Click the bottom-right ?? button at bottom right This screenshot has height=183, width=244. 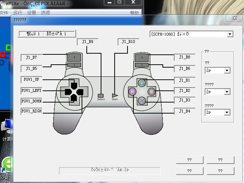pyautogui.click(x=220, y=171)
